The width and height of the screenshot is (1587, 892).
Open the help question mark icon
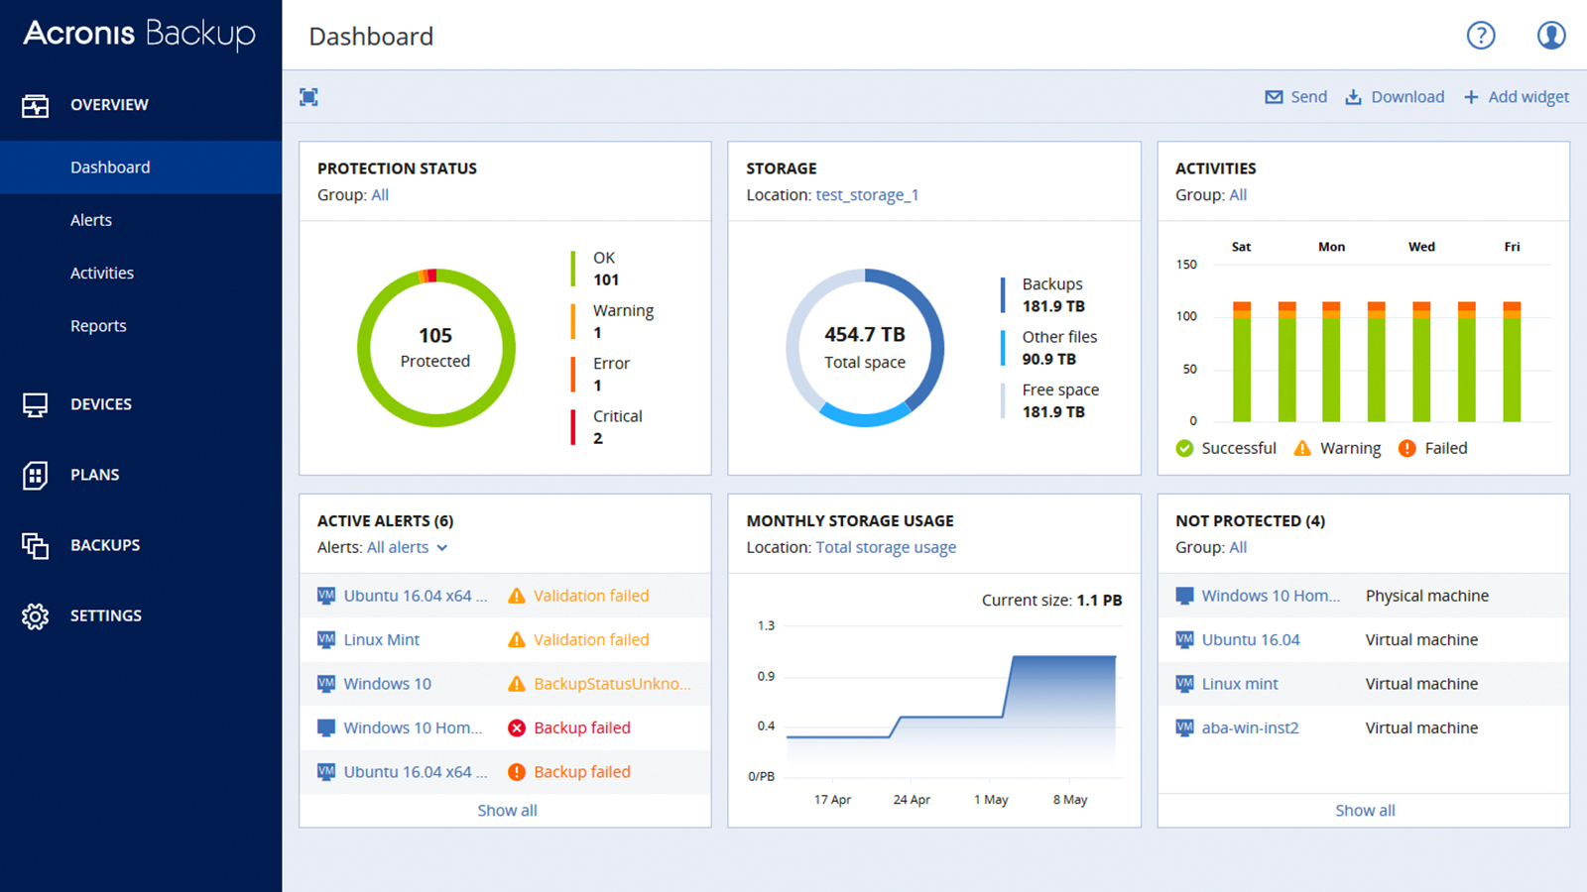1481,35
